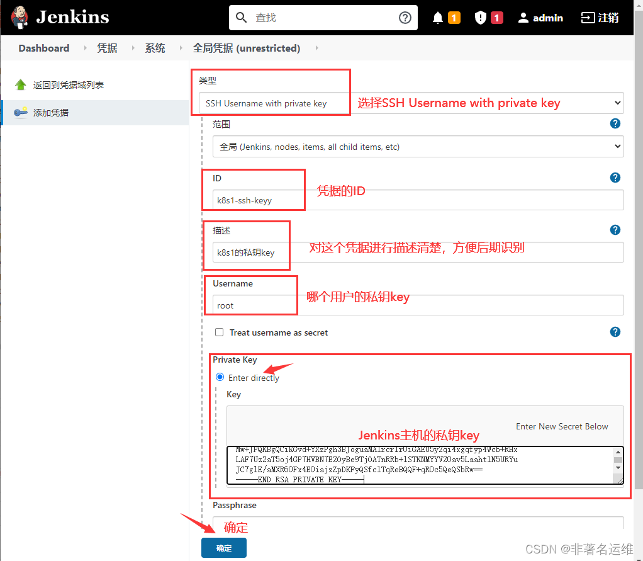
Task: Click the key textarea scroll down arrow
Action: [618, 468]
